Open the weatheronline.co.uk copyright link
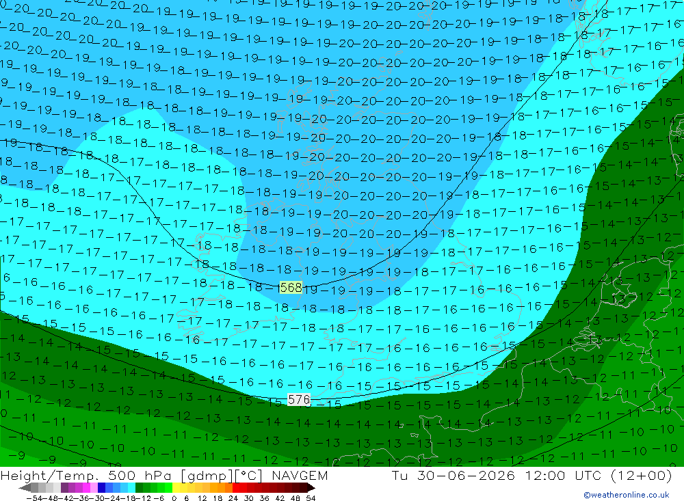Image resolution: width=684 pixels, height=501 pixels. (627, 495)
